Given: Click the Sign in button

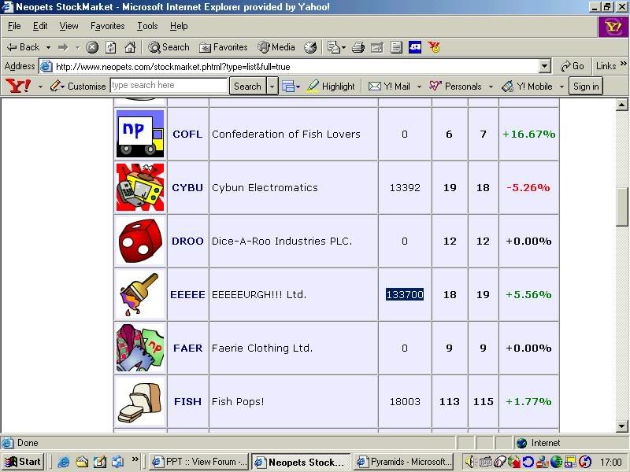Looking at the screenshot, I should point(586,87).
